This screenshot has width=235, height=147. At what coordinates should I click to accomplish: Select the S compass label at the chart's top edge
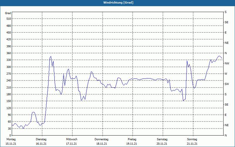[226, 12]
